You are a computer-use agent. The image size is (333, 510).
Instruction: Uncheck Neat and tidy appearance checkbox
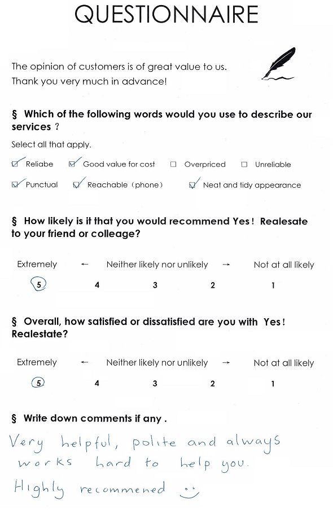[192, 185]
